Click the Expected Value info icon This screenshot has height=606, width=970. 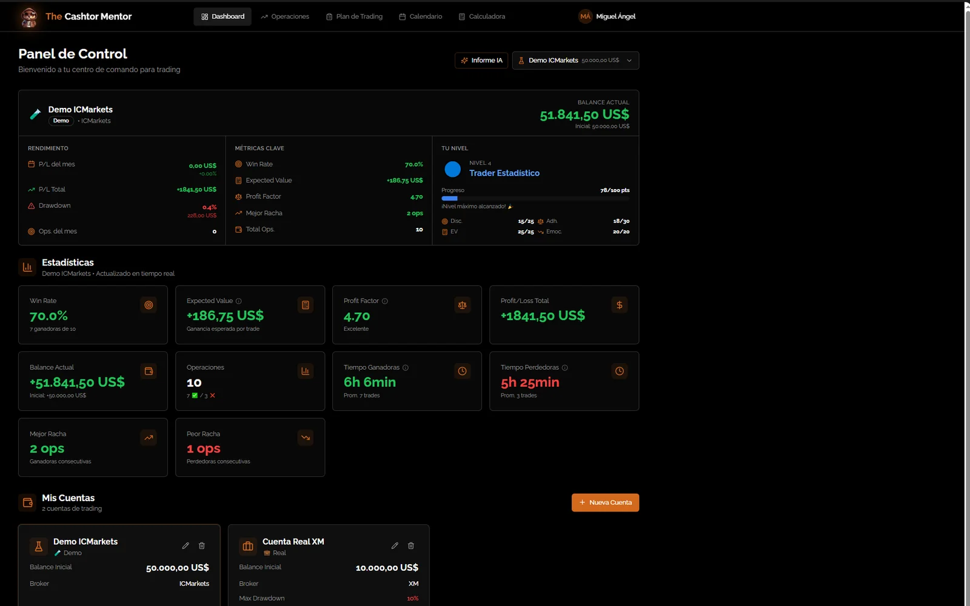(239, 301)
